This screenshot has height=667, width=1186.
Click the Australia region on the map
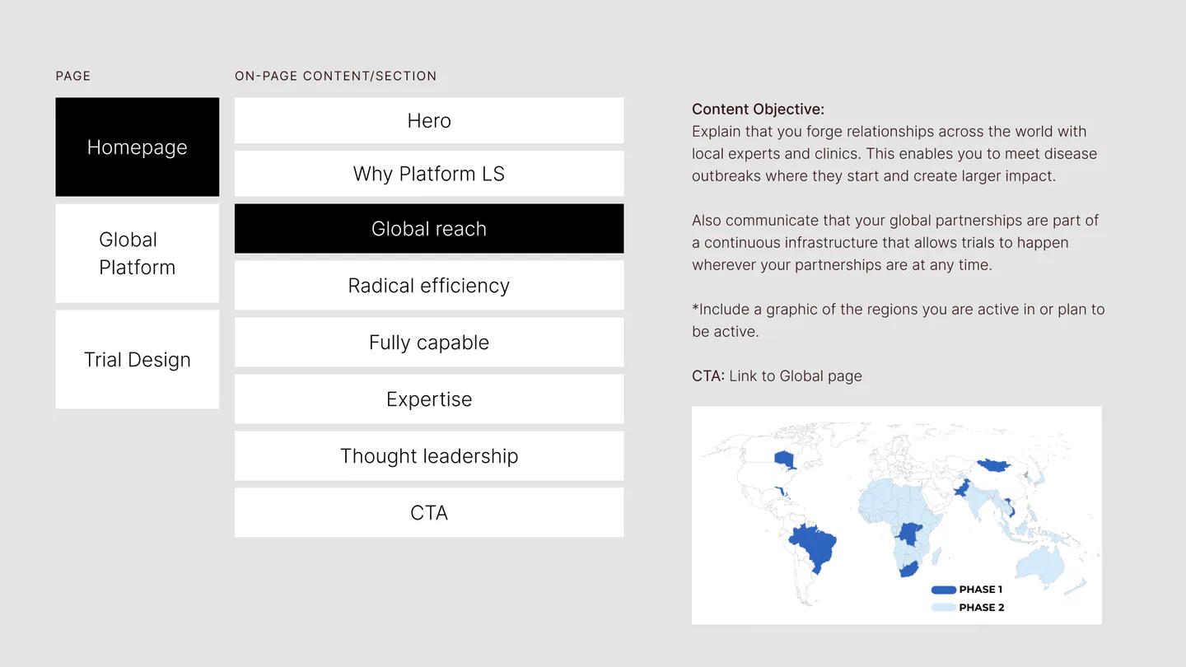point(1040,567)
